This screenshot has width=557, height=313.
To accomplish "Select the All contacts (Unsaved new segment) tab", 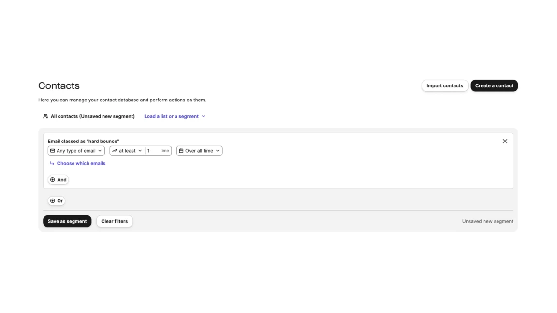I will coord(92,116).
